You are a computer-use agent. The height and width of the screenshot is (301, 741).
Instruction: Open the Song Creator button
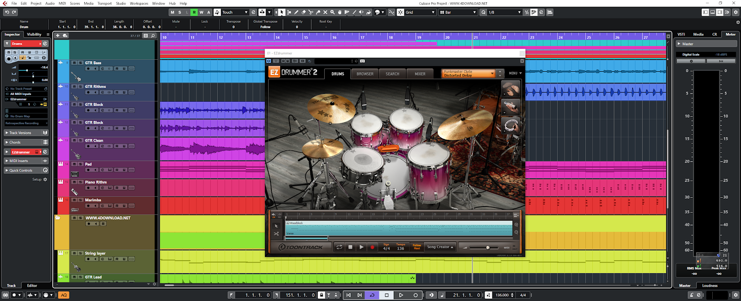pos(440,247)
